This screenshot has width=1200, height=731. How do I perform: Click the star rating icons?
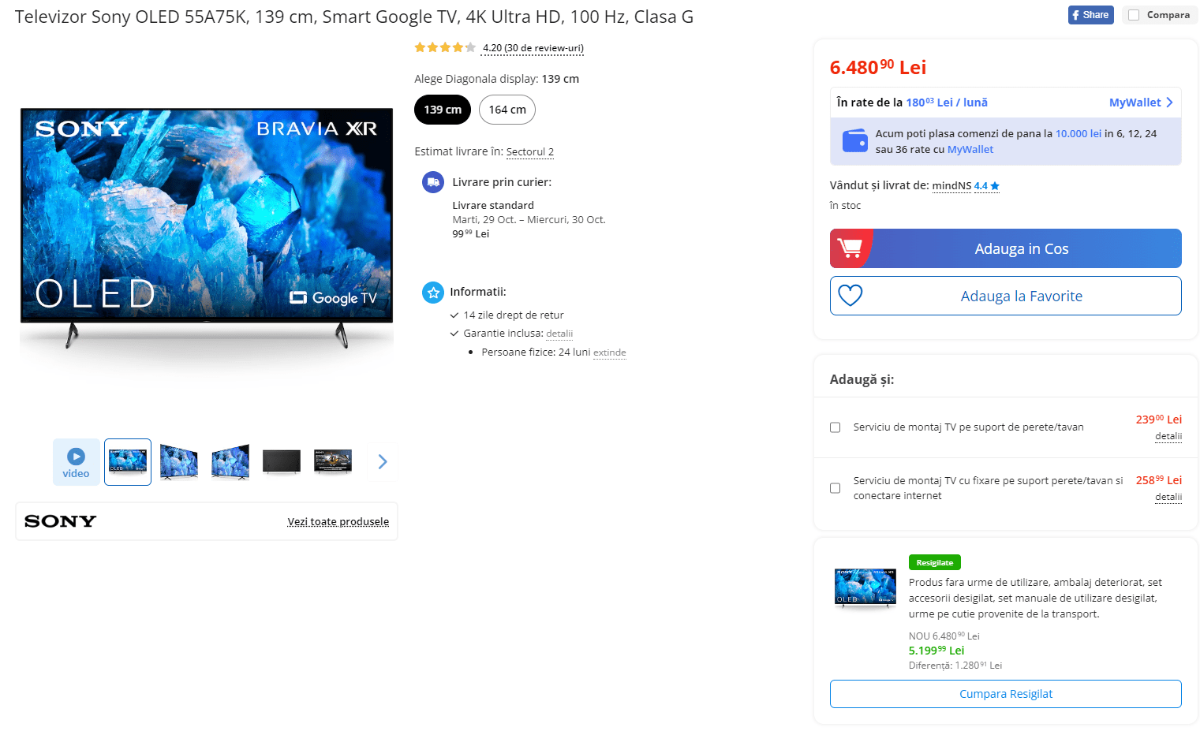pos(445,47)
